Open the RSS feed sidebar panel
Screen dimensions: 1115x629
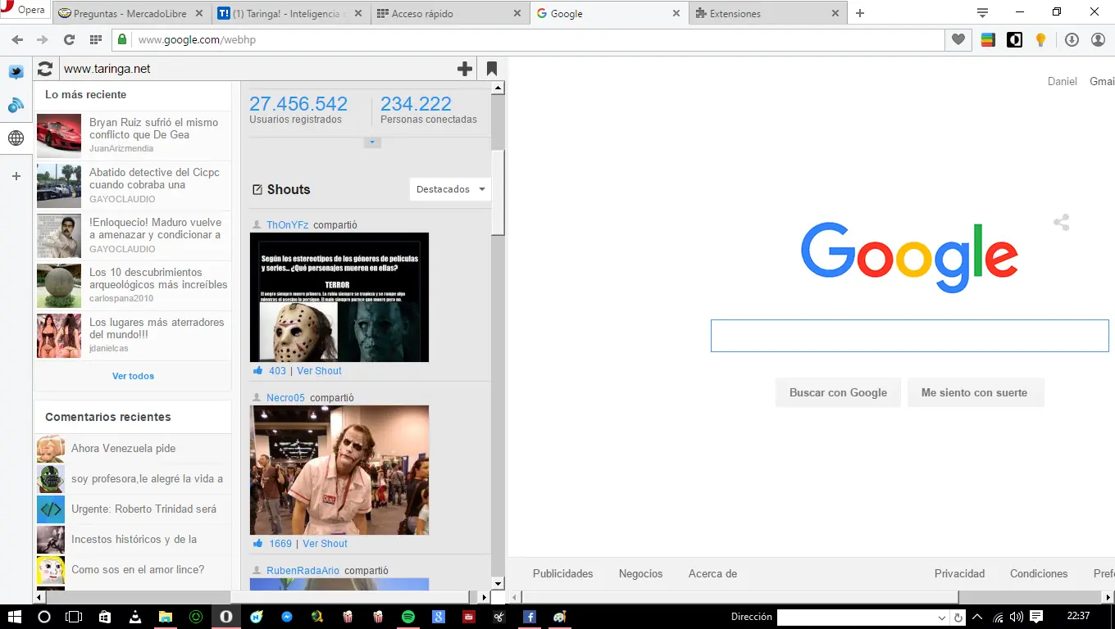(16, 105)
